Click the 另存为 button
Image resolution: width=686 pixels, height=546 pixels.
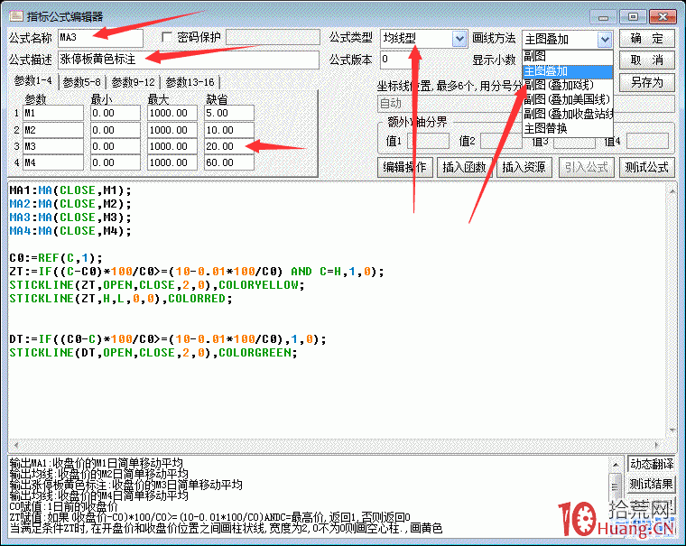point(647,82)
